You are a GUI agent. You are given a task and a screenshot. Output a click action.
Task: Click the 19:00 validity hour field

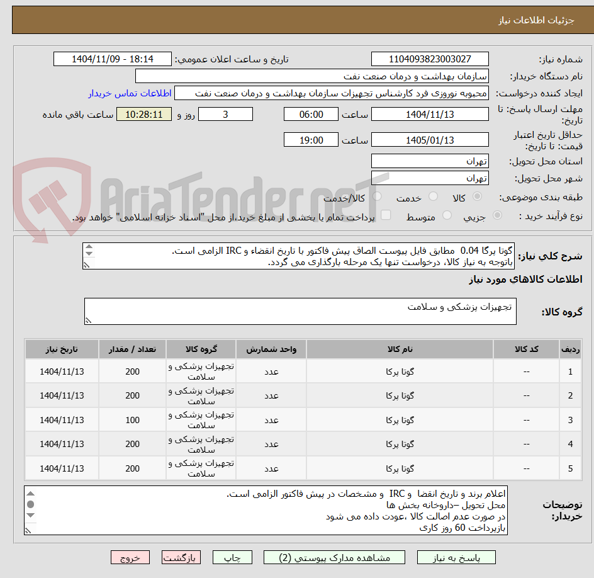pos(311,140)
